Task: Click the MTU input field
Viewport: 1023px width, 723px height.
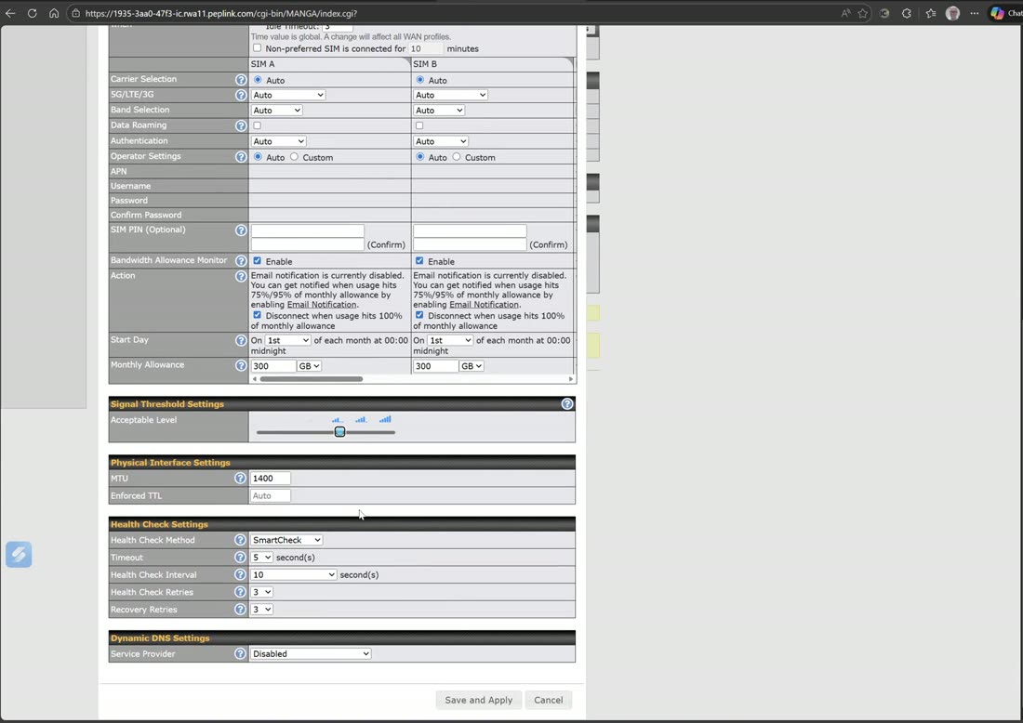Action: pyautogui.click(x=270, y=479)
